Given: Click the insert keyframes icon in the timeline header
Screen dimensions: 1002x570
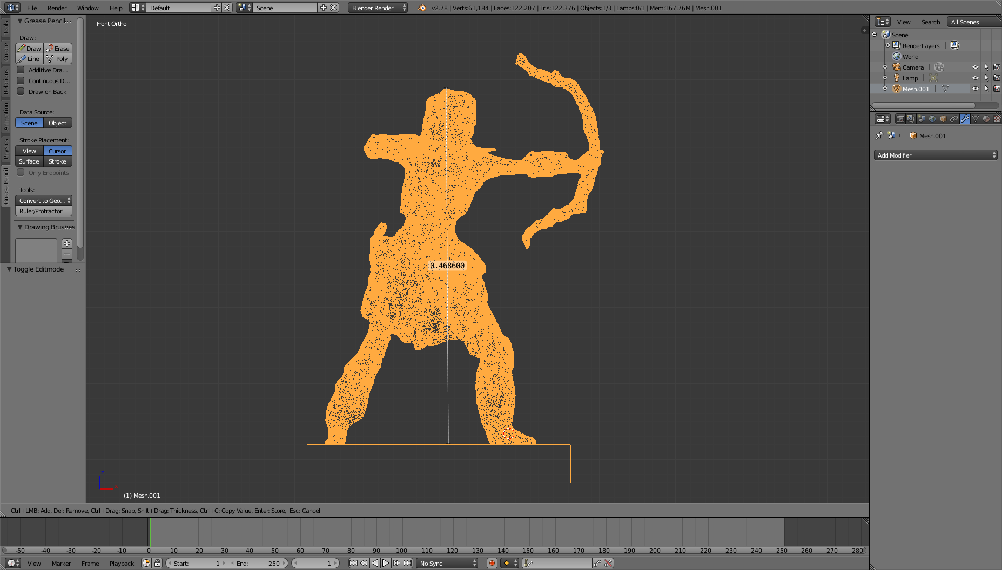Looking at the screenshot, I should [x=597, y=563].
